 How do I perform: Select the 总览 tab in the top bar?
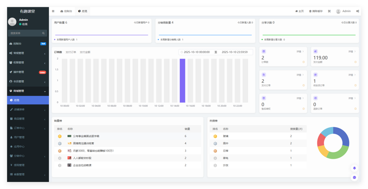[83, 11]
